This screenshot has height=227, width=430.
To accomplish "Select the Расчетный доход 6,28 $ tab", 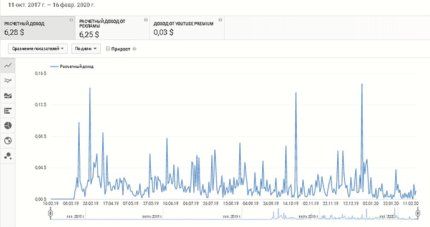I will [x=38, y=28].
